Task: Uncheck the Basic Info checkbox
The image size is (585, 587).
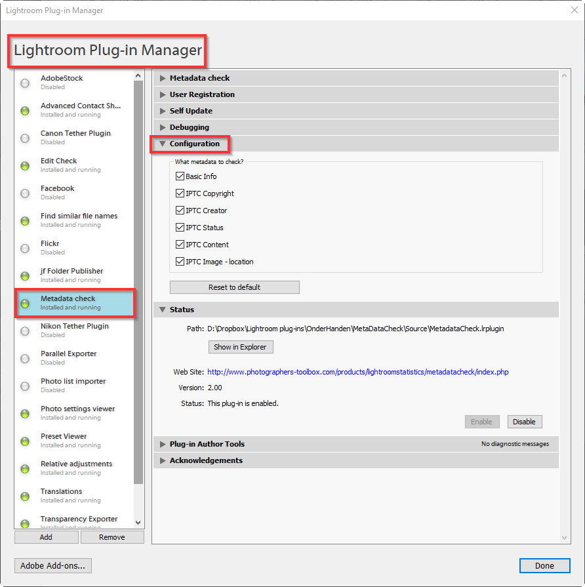Action: (x=180, y=176)
